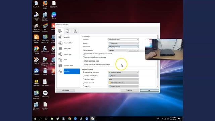This screenshot has height=121, width=215.
Task: Open the None (Attach Manually) e-mail dropdown
Action: [x=123, y=83]
